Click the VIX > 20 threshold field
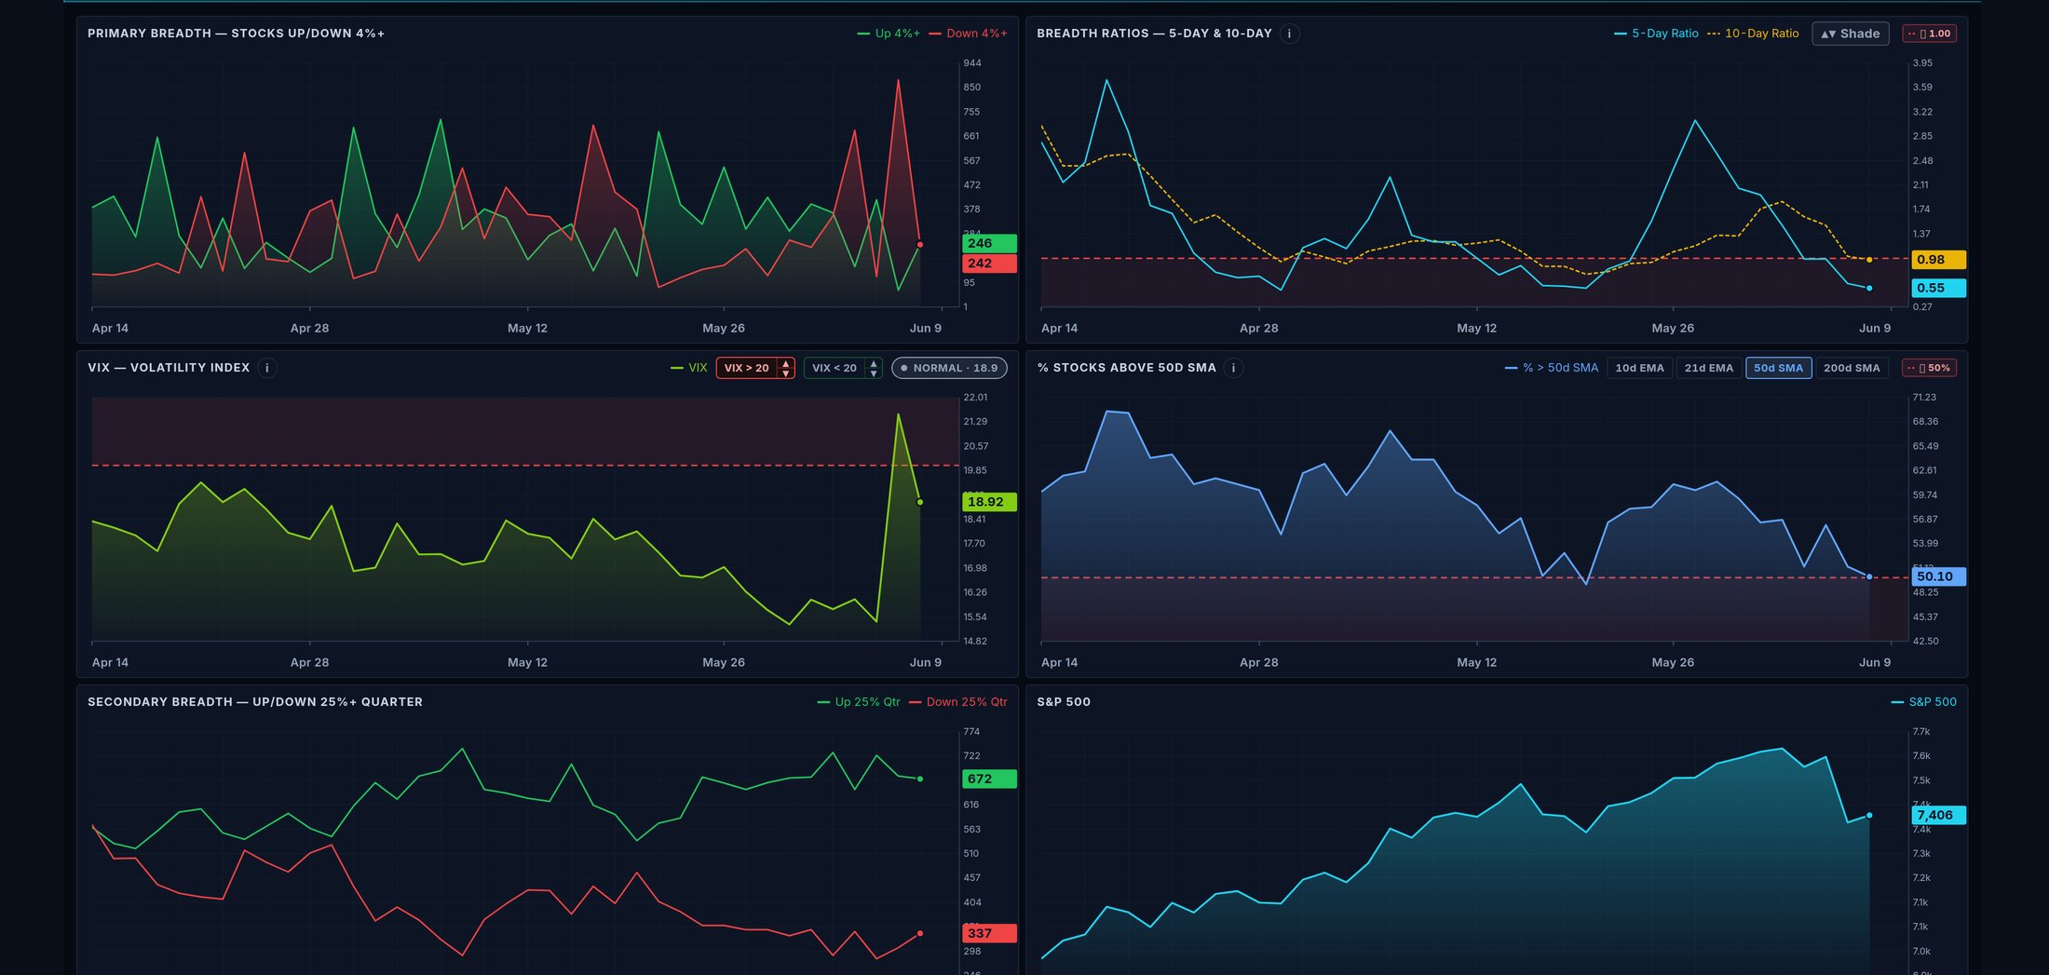Image resolution: width=2049 pixels, height=975 pixels. pyautogui.click(x=747, y=368)
